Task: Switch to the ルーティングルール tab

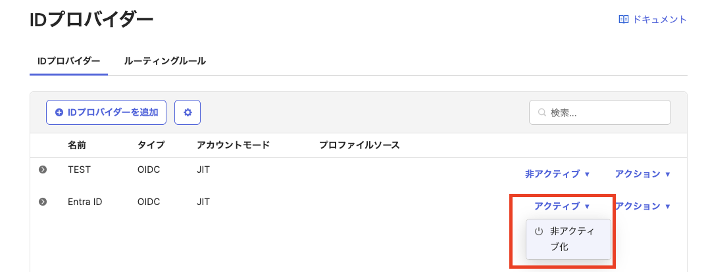Action: (165, 61)
